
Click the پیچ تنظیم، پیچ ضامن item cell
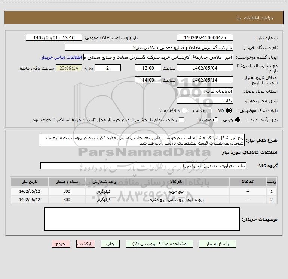(176, 200)
